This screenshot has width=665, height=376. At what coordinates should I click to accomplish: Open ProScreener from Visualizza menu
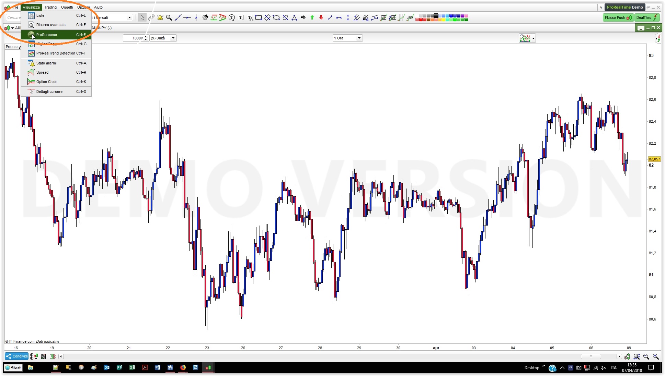(x=47, y=35)
